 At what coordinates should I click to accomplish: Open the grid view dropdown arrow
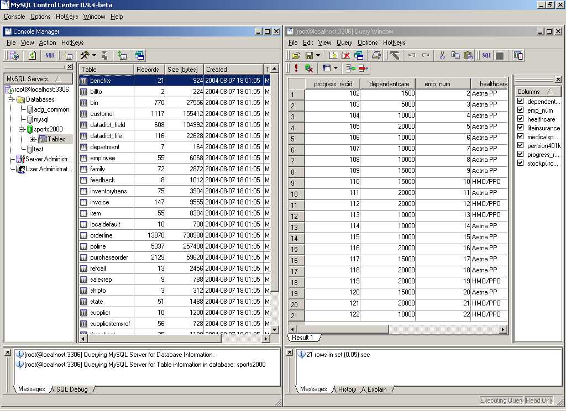click(336, 68)
